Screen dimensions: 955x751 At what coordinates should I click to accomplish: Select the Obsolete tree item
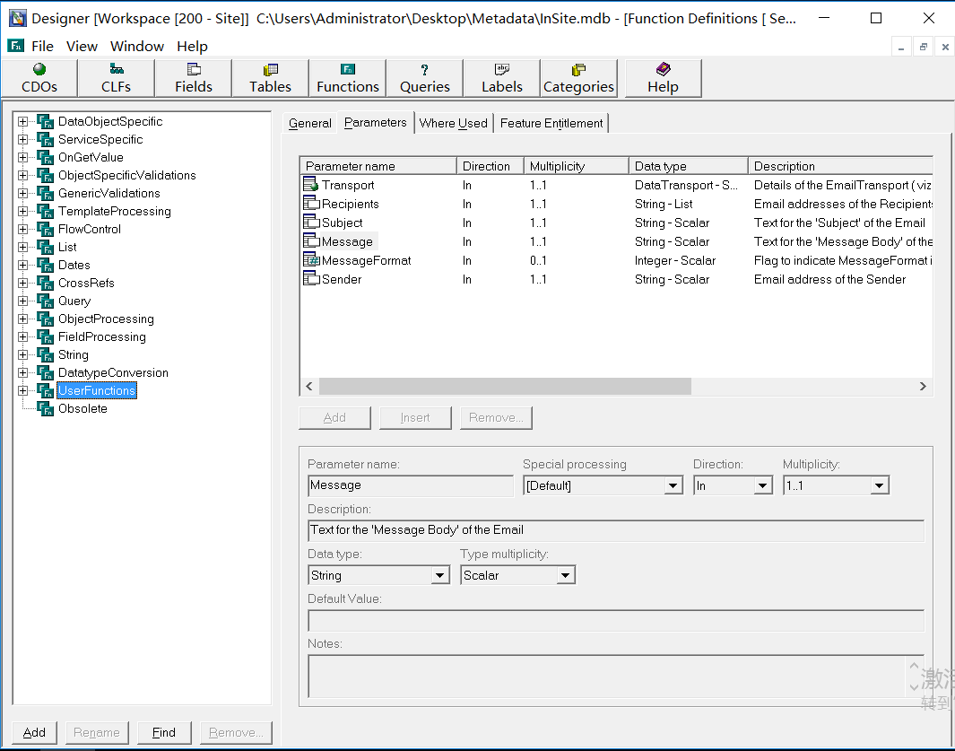click(82, 408)
